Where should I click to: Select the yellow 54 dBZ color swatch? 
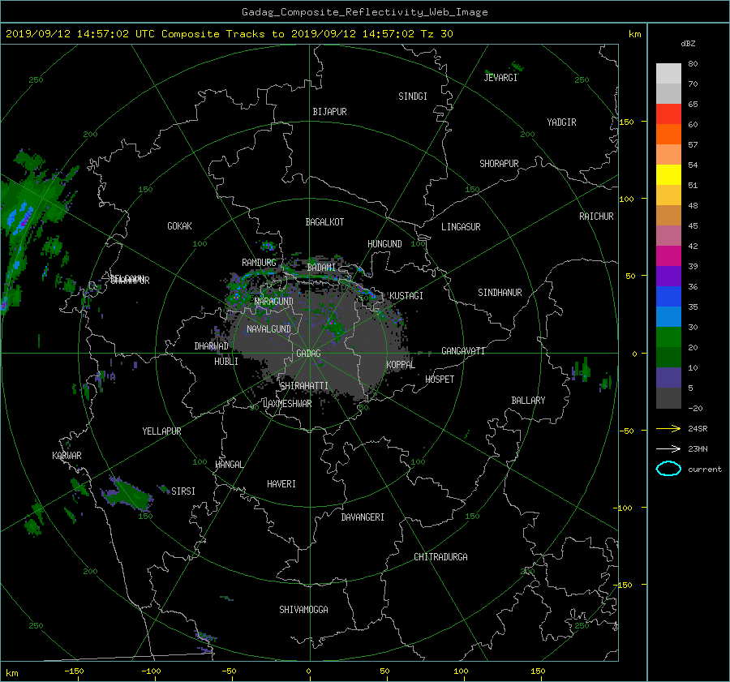[668, 174]
